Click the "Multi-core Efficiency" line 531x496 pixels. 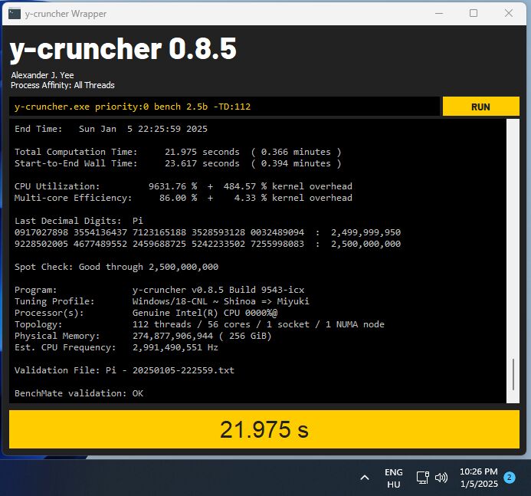coord(183,198)
